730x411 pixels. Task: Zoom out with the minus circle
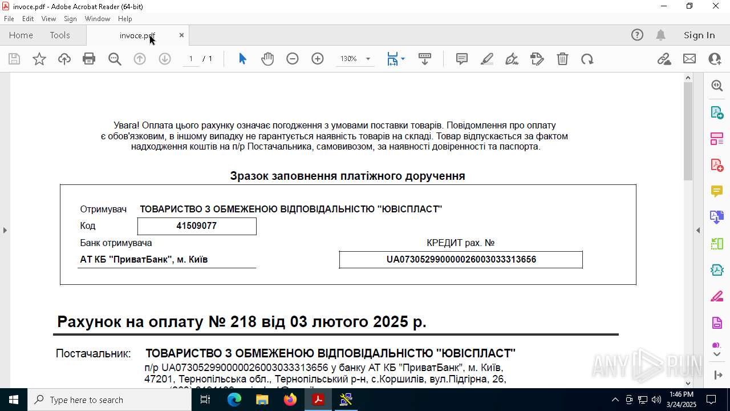point(293,59)
